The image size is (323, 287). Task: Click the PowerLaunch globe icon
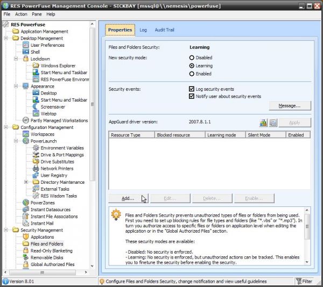coord(26,141)
